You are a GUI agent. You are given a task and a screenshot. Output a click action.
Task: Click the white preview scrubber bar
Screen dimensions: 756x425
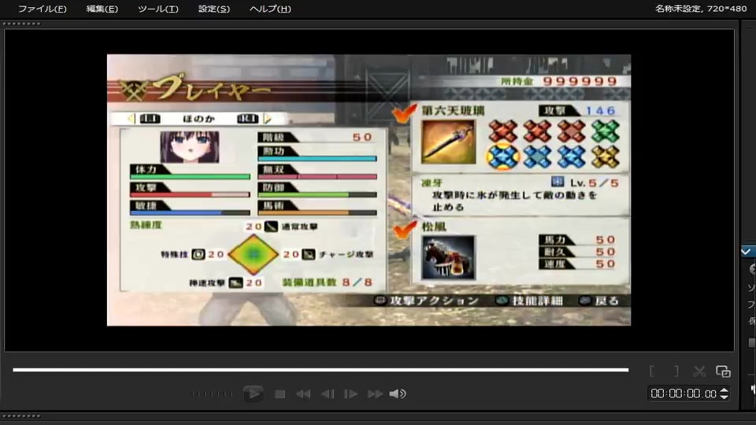pyautogui.click(x=321, y=370)
